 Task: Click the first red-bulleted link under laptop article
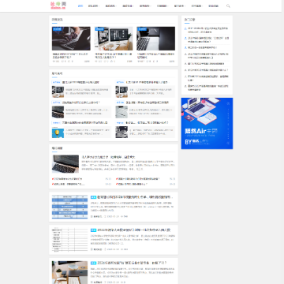[x=67, y=179]
